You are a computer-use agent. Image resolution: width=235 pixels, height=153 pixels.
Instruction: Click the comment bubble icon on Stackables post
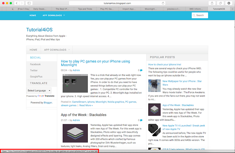pos(141,120)
